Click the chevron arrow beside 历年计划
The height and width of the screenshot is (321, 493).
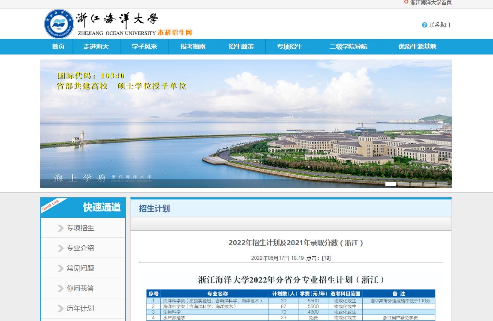pos(60,309)
